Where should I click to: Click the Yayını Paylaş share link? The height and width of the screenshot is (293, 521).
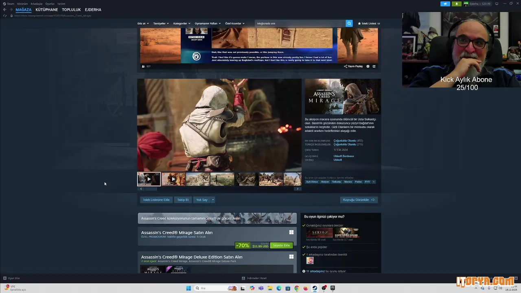(353, 66)
